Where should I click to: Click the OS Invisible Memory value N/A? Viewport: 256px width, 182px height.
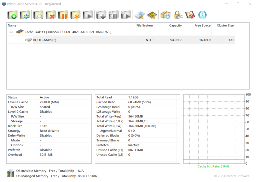click(81, 171)
